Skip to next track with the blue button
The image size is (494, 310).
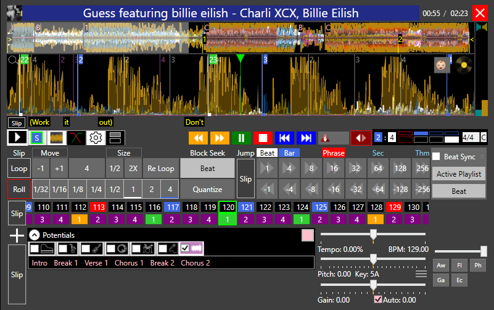tap(306, 138)
